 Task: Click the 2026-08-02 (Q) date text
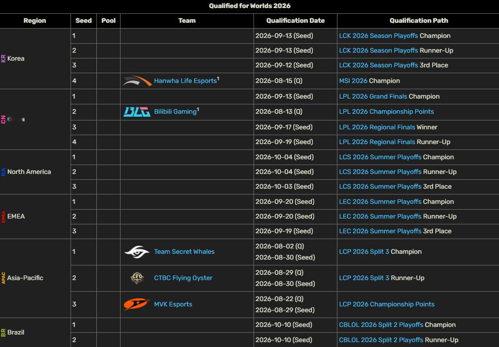[x=280, y=246]
